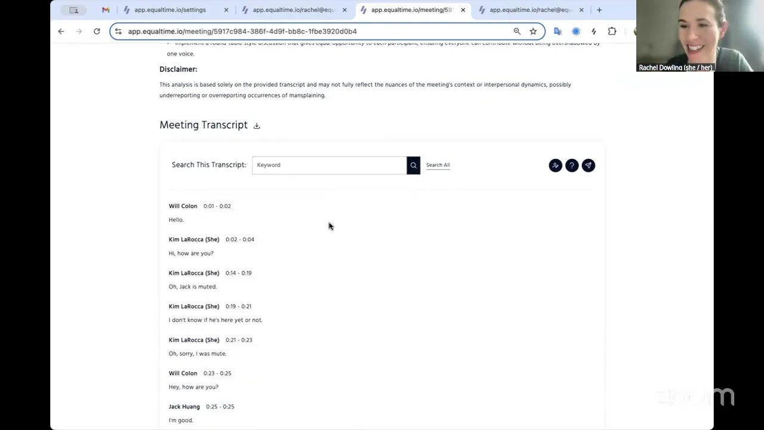View site information icon in address bar
Image resolution: width=764 pixels, height=430 pixels.
[x=118, y=31]
